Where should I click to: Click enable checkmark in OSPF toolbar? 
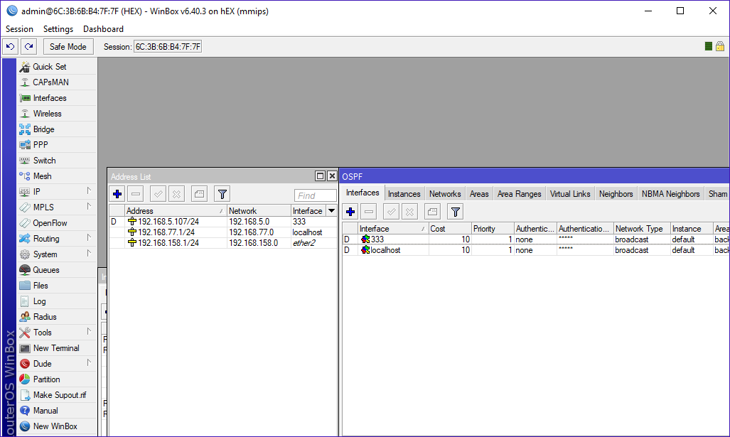click(x=392, y=212)
